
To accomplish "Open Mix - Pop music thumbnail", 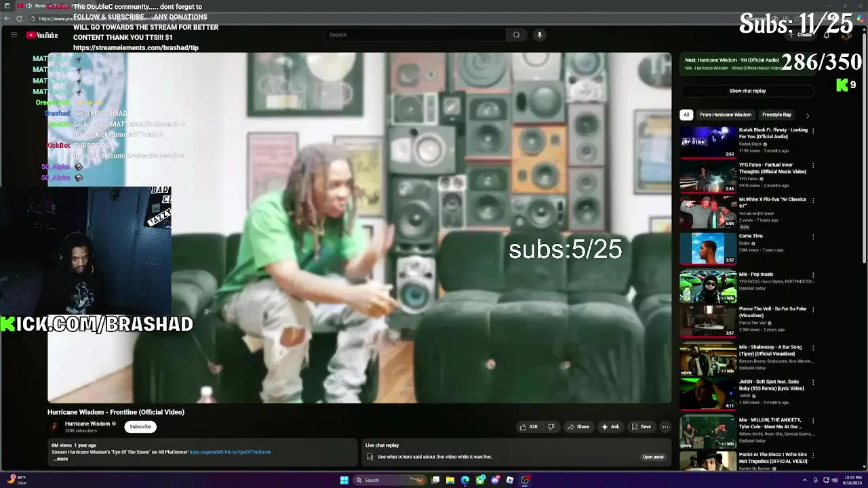I will tap(708, 287).
